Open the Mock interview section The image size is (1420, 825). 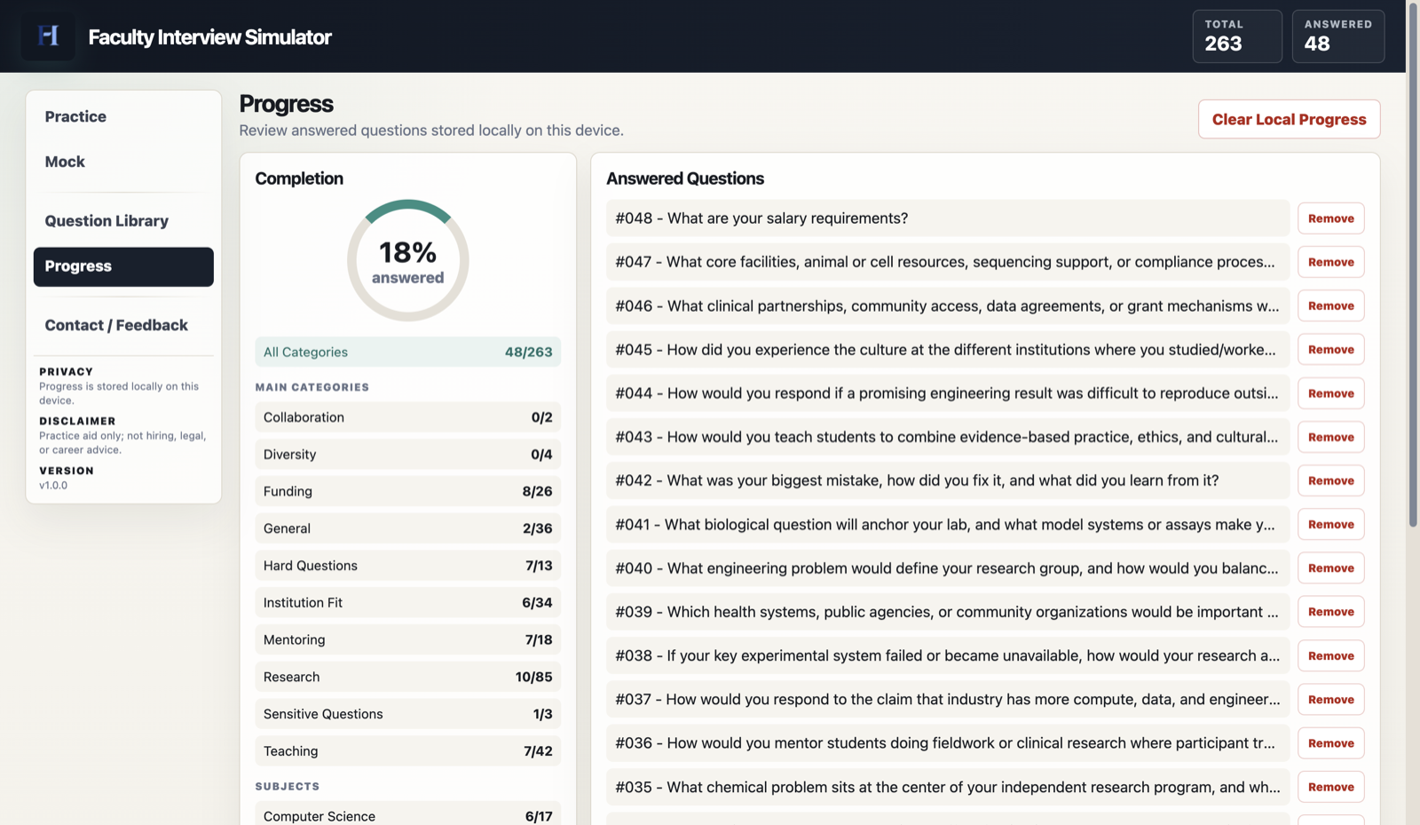pyautogui.click(x=123, y=162)
